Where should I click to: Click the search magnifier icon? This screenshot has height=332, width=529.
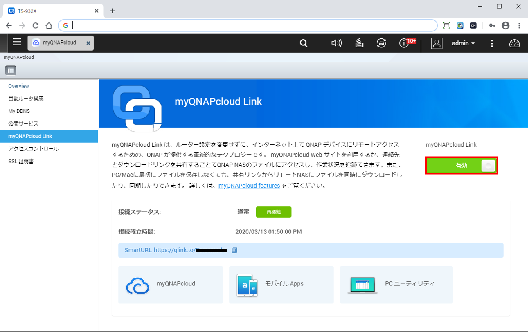pos(303,43)
